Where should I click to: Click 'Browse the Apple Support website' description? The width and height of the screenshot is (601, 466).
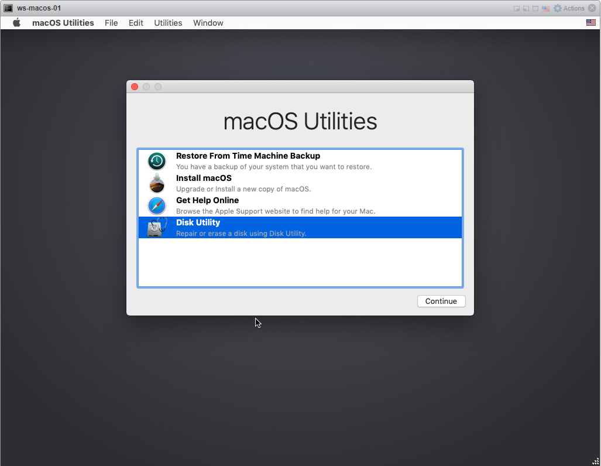coord(276,211)
